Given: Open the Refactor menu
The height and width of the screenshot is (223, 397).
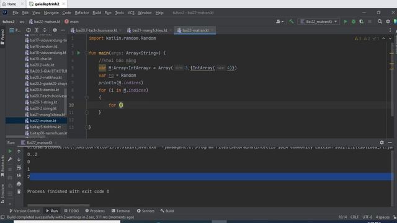Looking at the screenshot, I should click(x=82, y=12).
